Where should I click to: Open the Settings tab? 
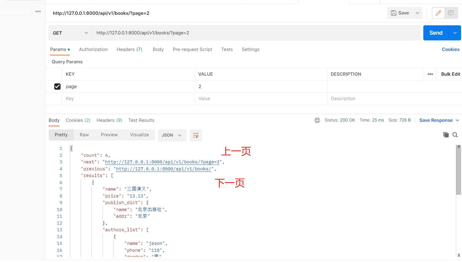click(250, 49)
